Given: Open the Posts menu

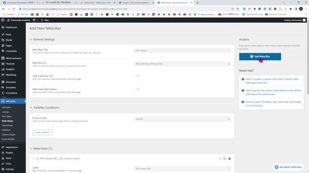Looking at the screenshot, I should [8, 35].
